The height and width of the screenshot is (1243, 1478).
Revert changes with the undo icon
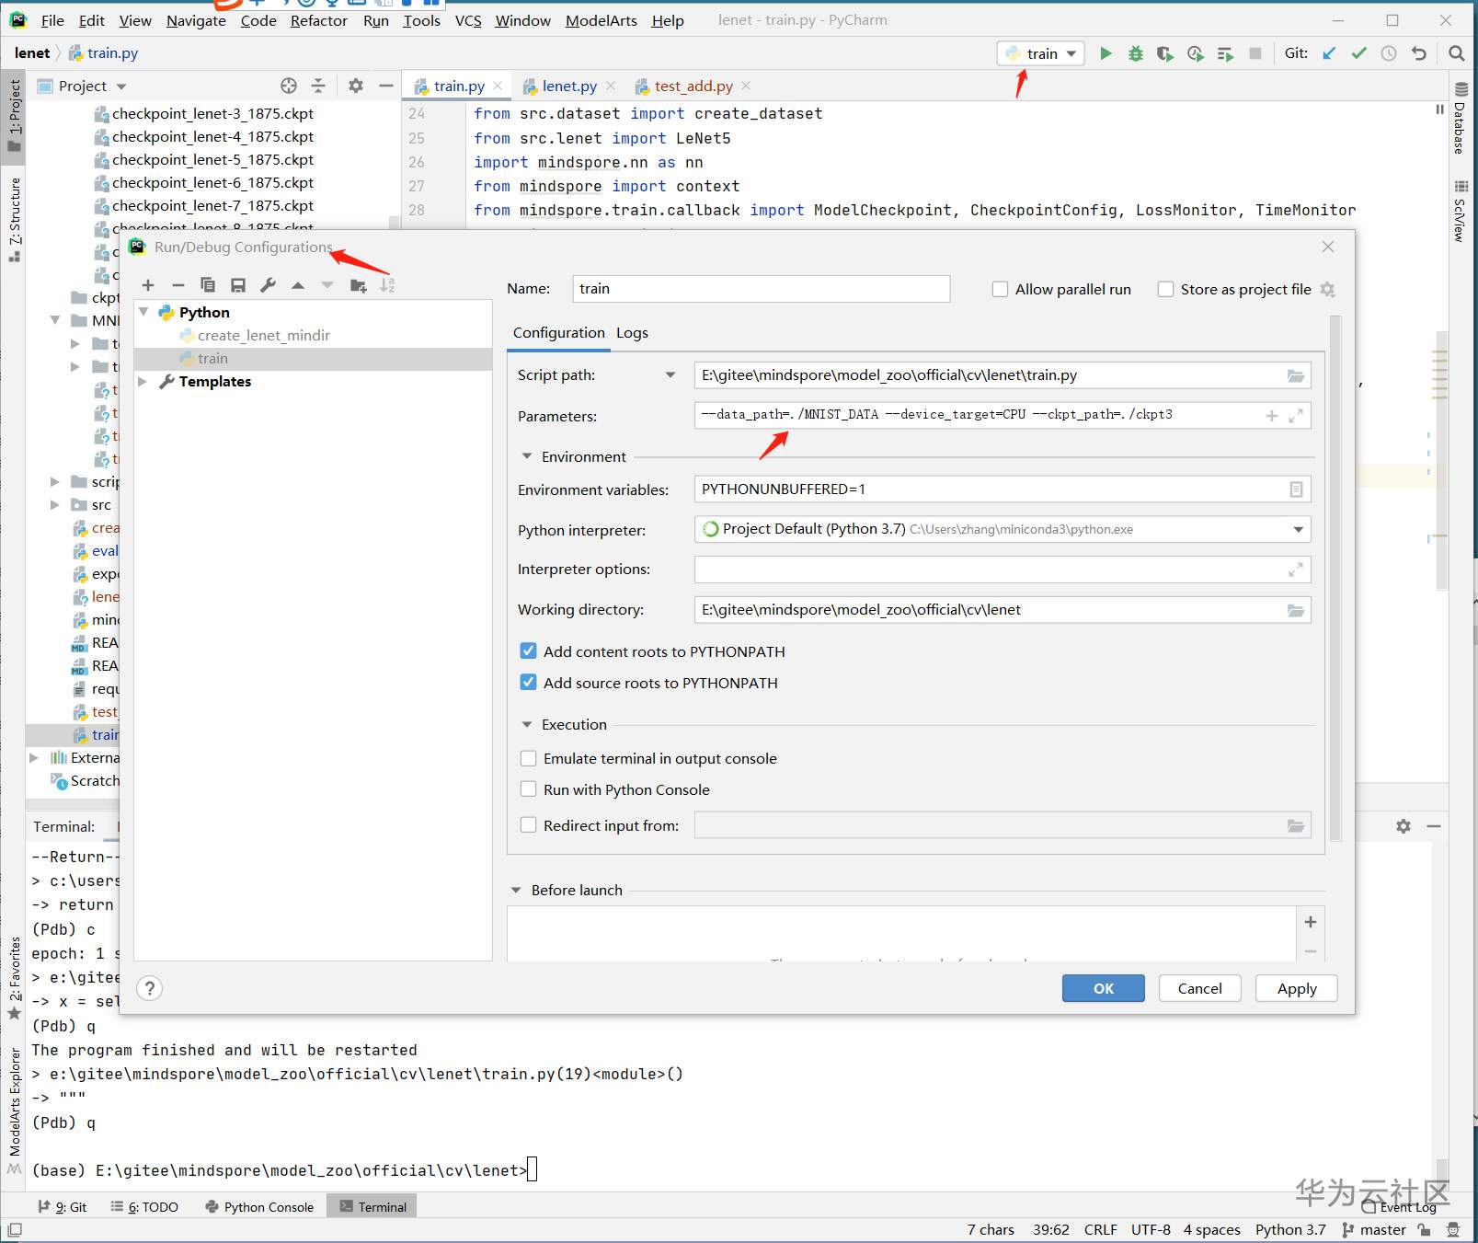[x=1419, y=53]
